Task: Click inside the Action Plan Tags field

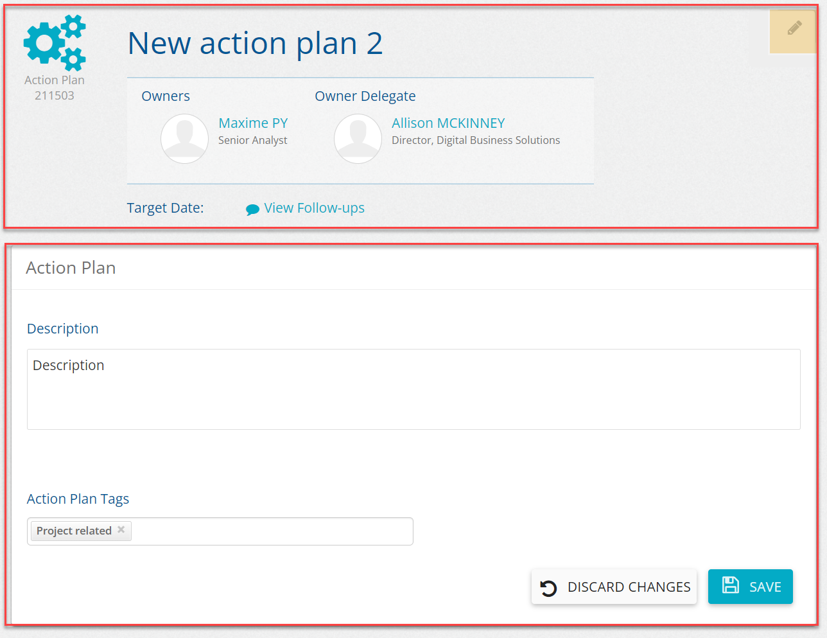Action: click(x=270, y=531)
